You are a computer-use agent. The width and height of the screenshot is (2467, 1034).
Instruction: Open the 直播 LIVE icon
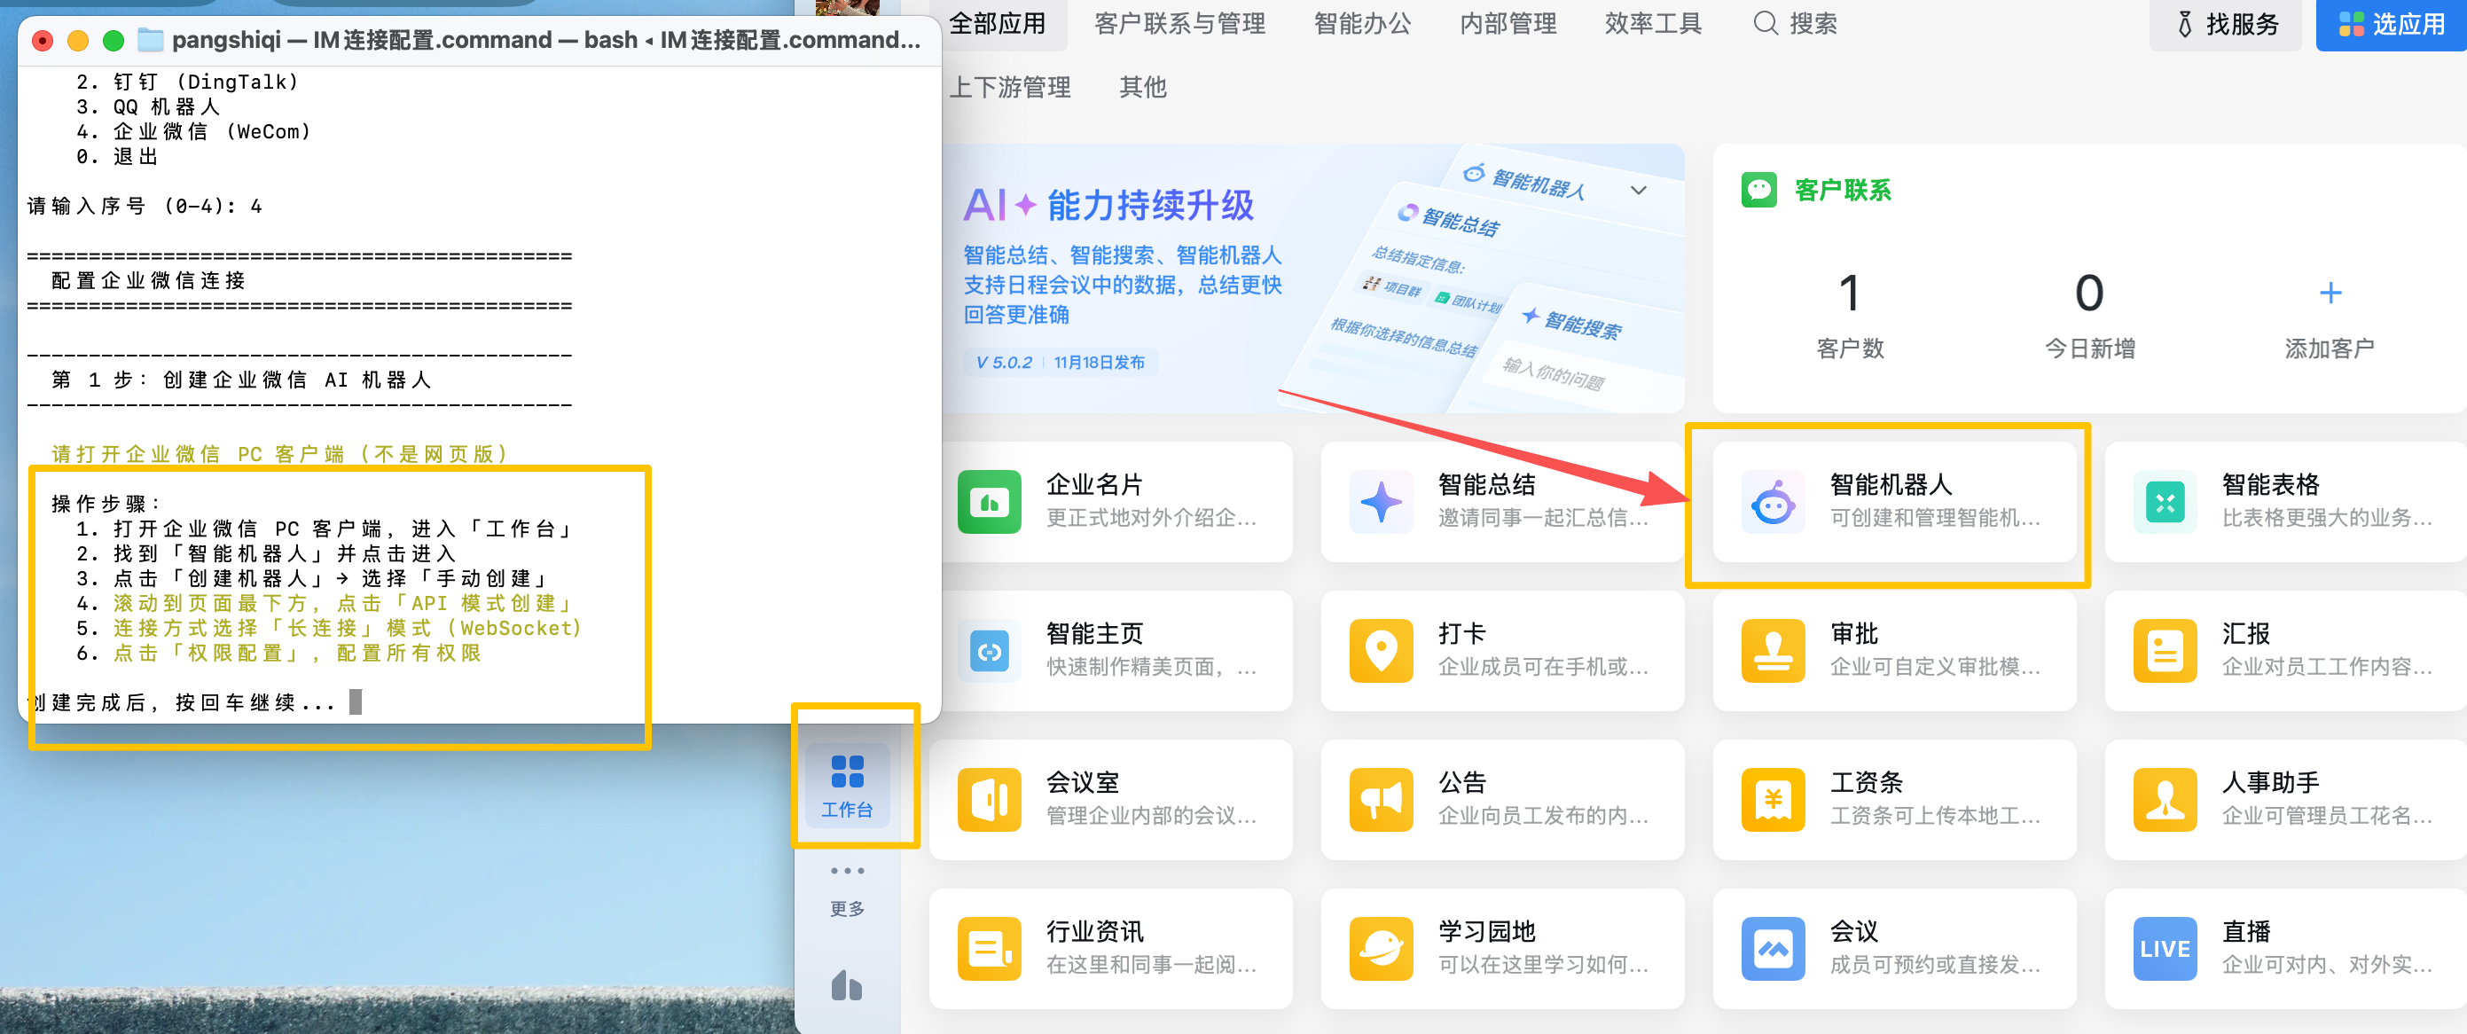click(x=2165, y=949)
